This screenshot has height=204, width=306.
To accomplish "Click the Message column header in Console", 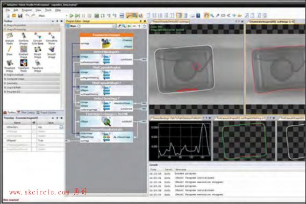I will (181, 170).
